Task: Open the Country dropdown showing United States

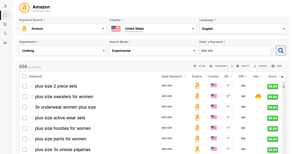Action: pyautogui.click(x=153, y=29)
